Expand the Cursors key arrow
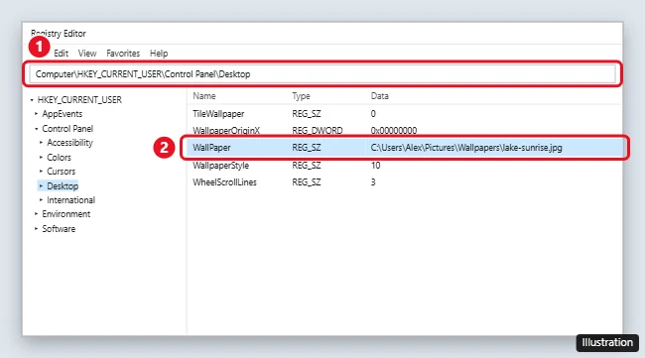645x358 pixels. (x=41, y=171)
